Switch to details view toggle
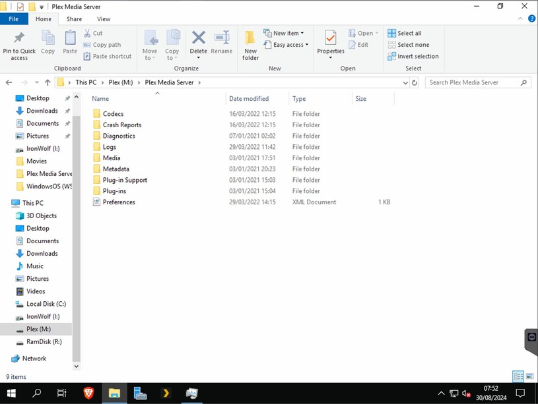This screenshot has width=538, height=404. tap(518, 376)
